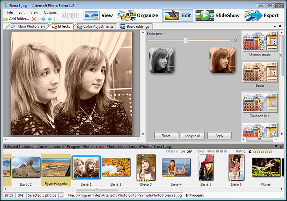Click the sepia after preview thumbnail
This screenshot has width=287, height=201.
[222, 60]
